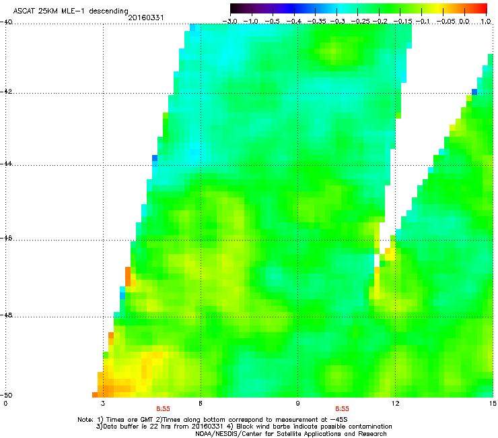Click red 8:55 time between longitudes 3 and 6

[x=164, y=409]
